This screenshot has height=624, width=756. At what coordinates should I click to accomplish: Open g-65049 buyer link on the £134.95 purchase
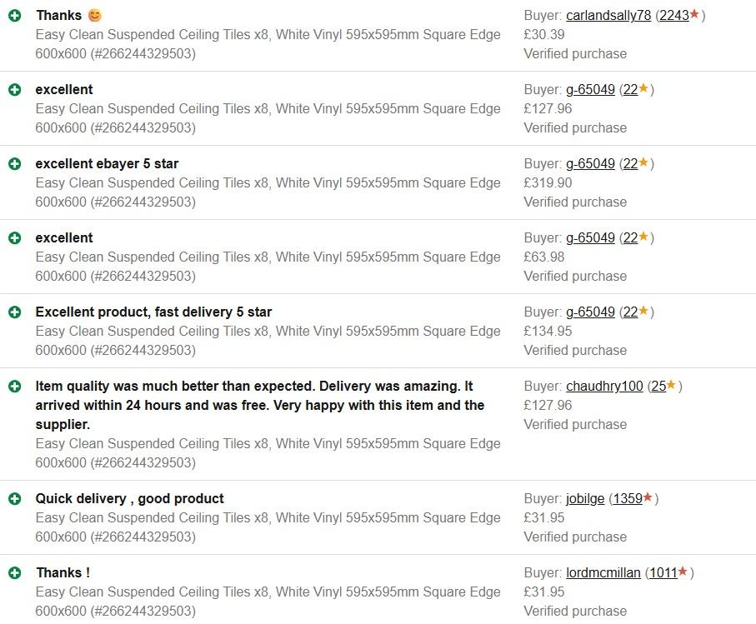590,312
